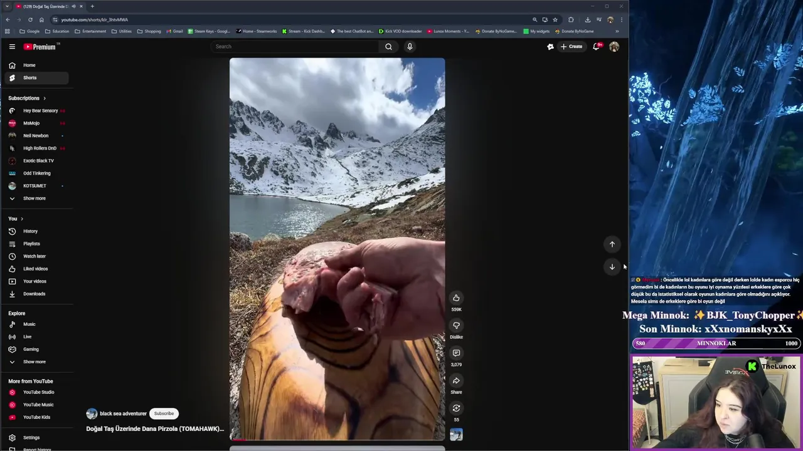Open the Shorts video title text
The height and width of the screenshot is (451, 803).
pos(155,429)
